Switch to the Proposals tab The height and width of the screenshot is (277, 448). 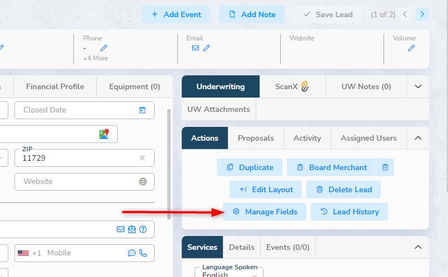point(256,138)
